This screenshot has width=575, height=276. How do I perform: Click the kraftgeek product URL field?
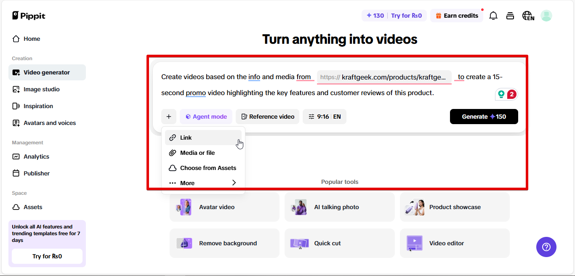[384, 77]
